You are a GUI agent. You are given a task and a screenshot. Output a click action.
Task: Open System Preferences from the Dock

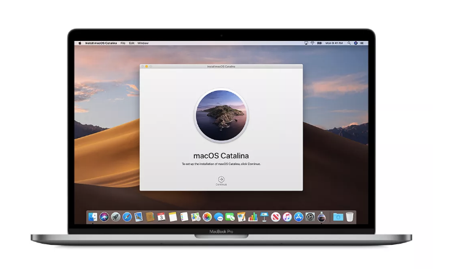tap(310, 217)
